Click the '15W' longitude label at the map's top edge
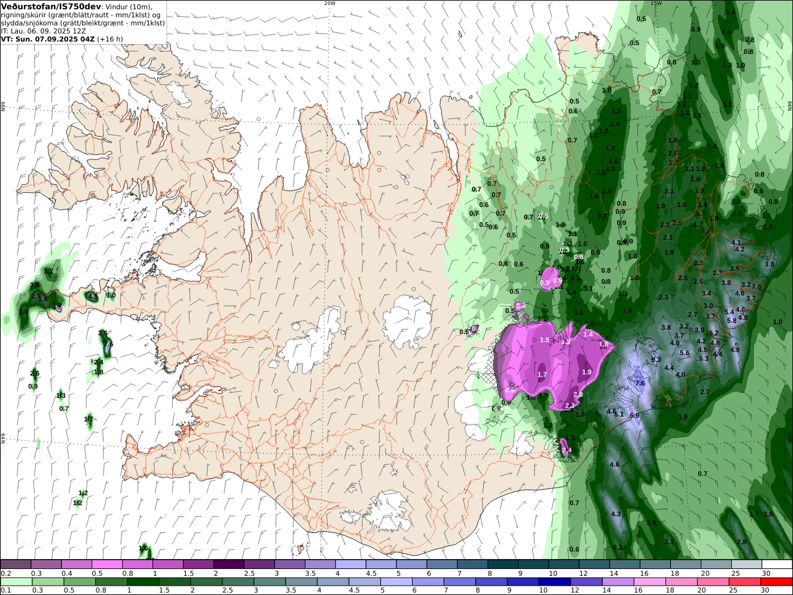 [656, 3]
